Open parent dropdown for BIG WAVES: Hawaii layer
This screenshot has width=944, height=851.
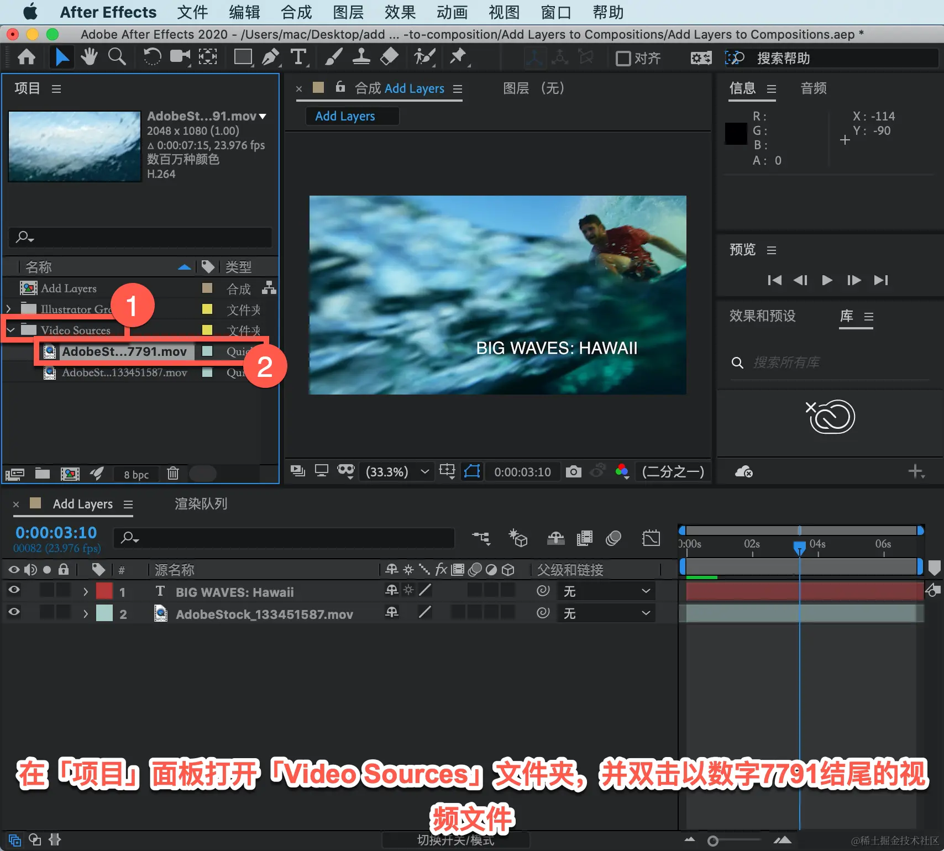pyautogui.click(x=606, y=591)
